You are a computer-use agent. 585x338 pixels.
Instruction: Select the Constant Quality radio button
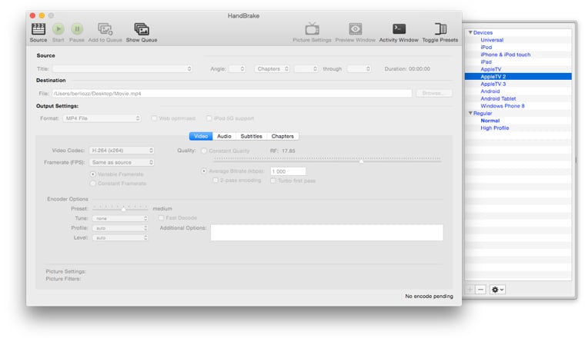[x=204, y=151]
